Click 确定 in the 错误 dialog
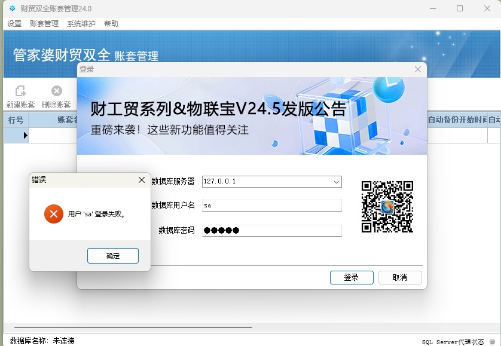501x346 pixels. (113, 256)
